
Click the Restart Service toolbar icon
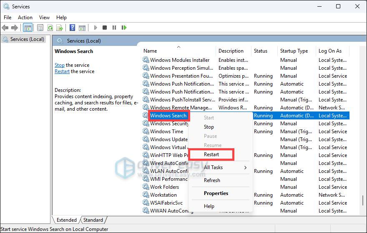pos(124,28)
